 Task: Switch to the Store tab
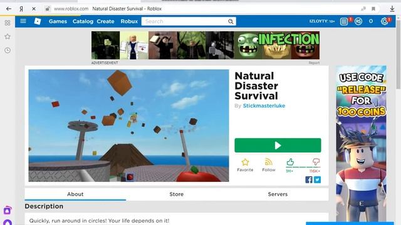[x=177, y=194]
